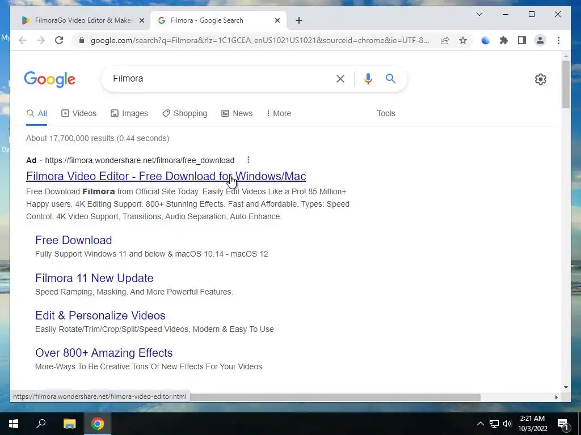Open the blue globe extension icon
Image resolution: width=581 pixels, height=435 pixels.
click(x=486, y=40)
